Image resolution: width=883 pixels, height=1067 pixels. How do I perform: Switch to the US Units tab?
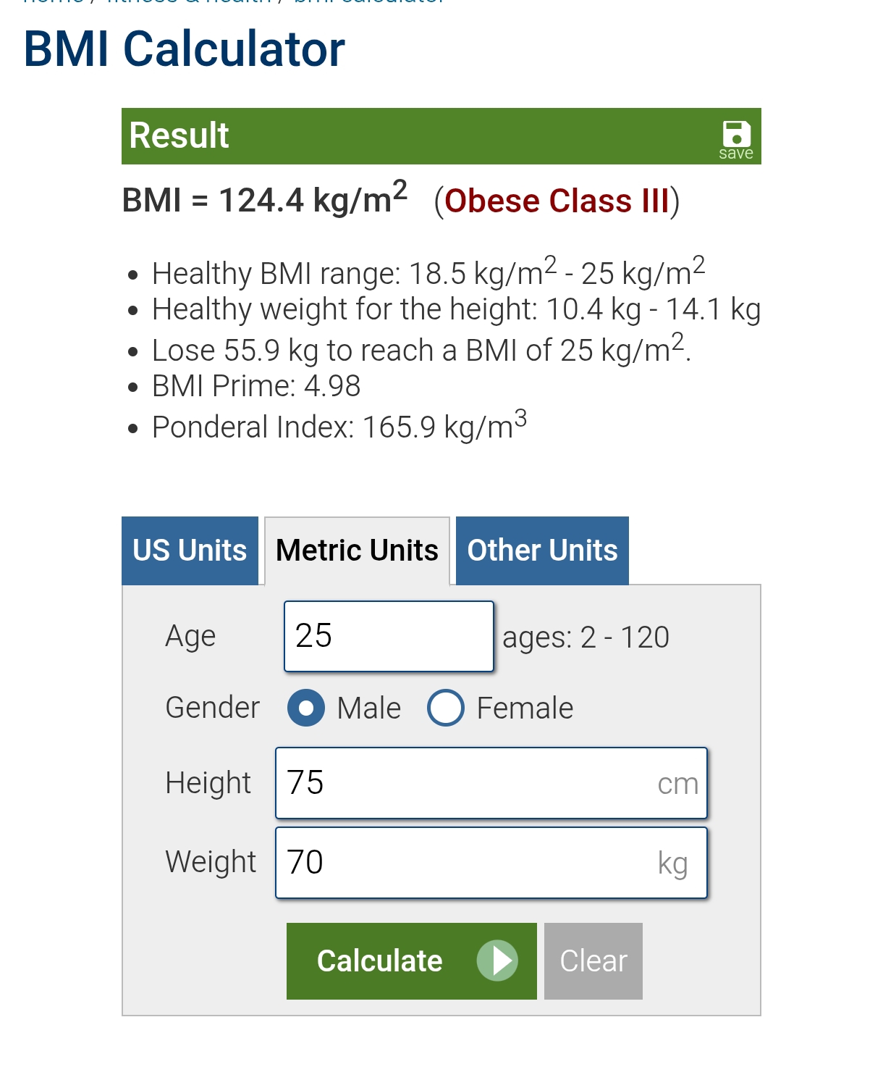190,551
